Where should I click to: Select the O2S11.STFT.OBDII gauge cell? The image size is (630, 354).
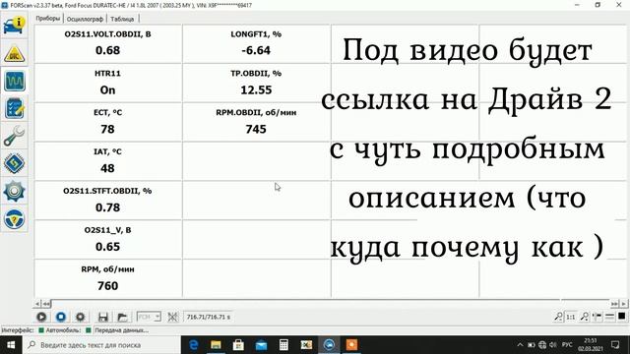click(107, 200)
